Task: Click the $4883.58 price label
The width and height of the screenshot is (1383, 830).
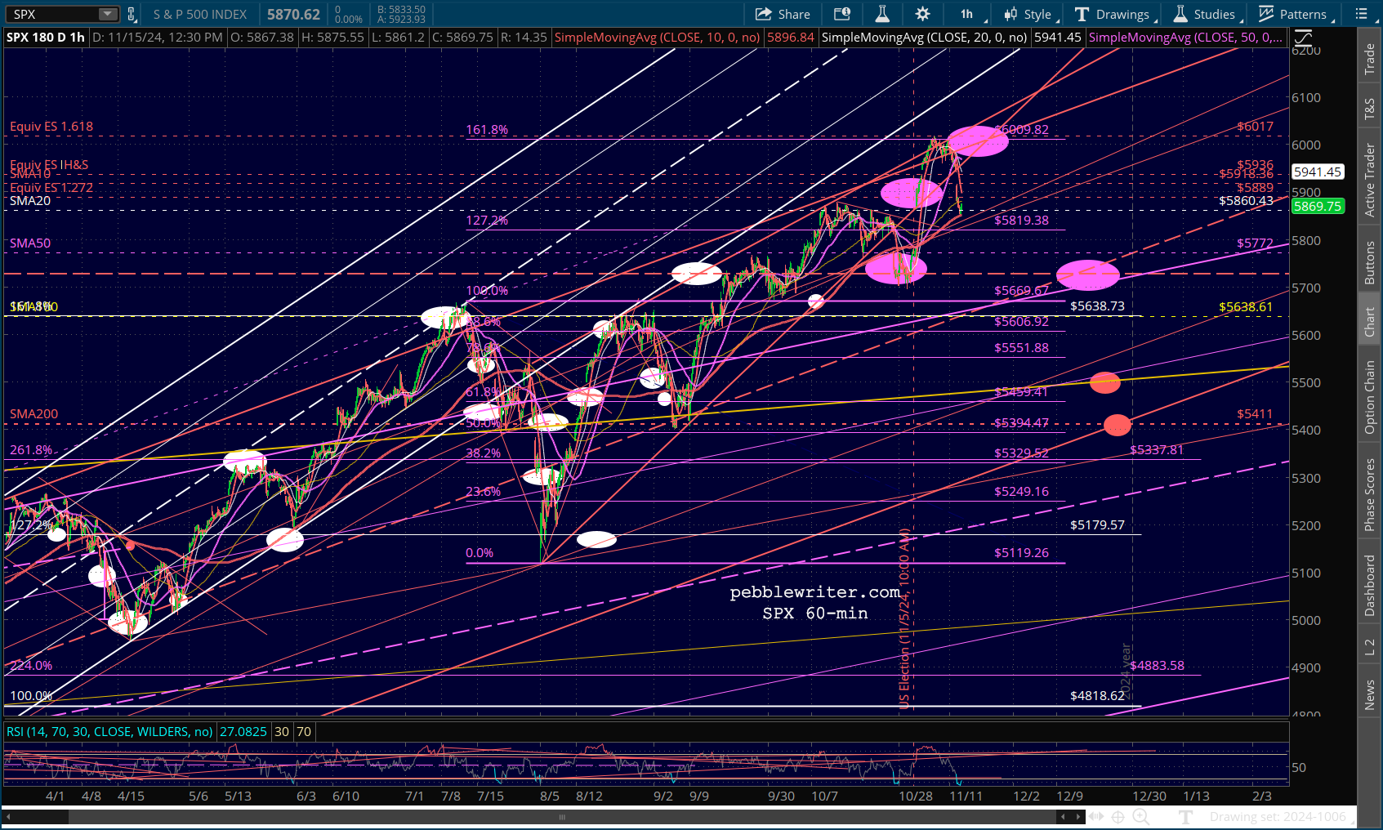Action: (1158, 666)
